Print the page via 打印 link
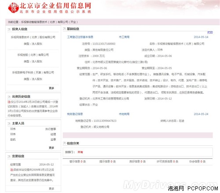The image size is (220, 193). [210, 32]
